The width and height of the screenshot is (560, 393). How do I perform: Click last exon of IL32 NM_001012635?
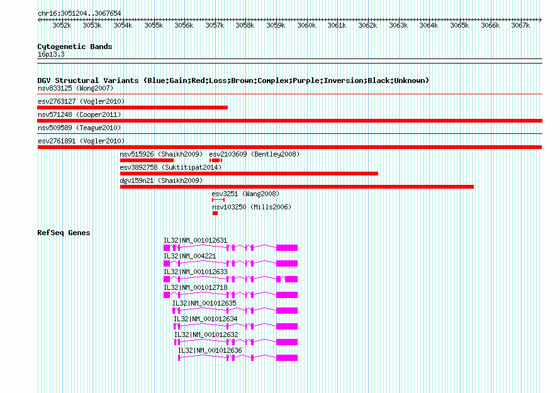pos(287,311)
